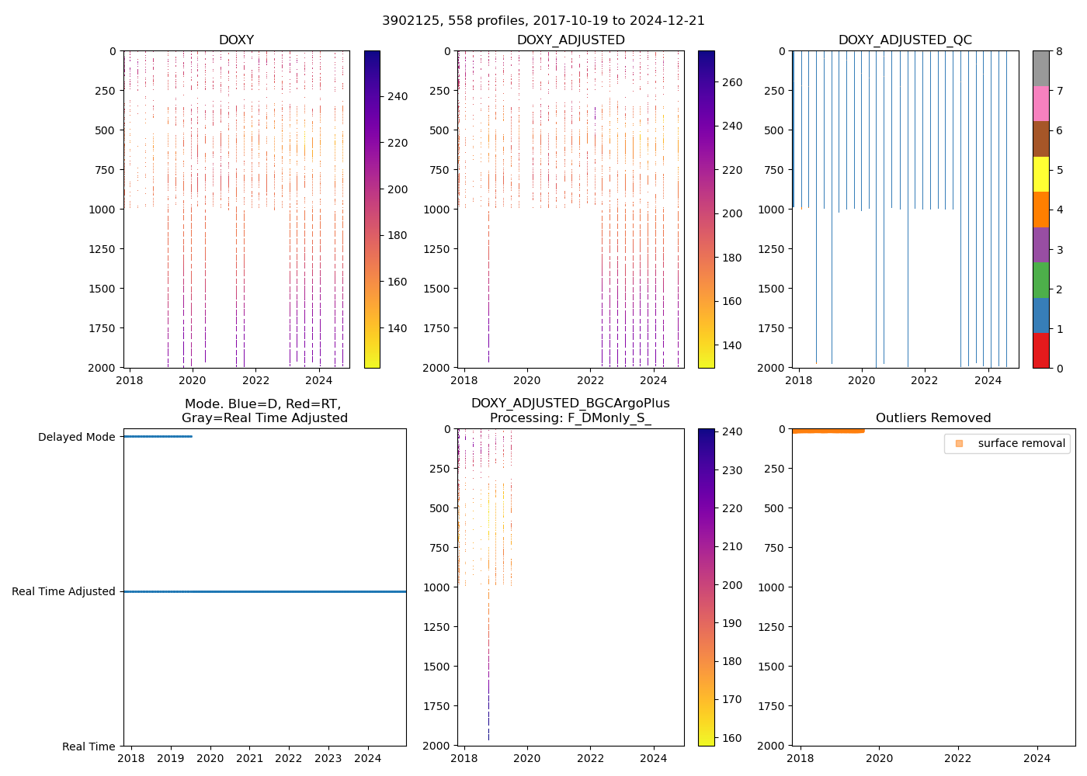Click the orange surface removal band in plot

point(828,431)
